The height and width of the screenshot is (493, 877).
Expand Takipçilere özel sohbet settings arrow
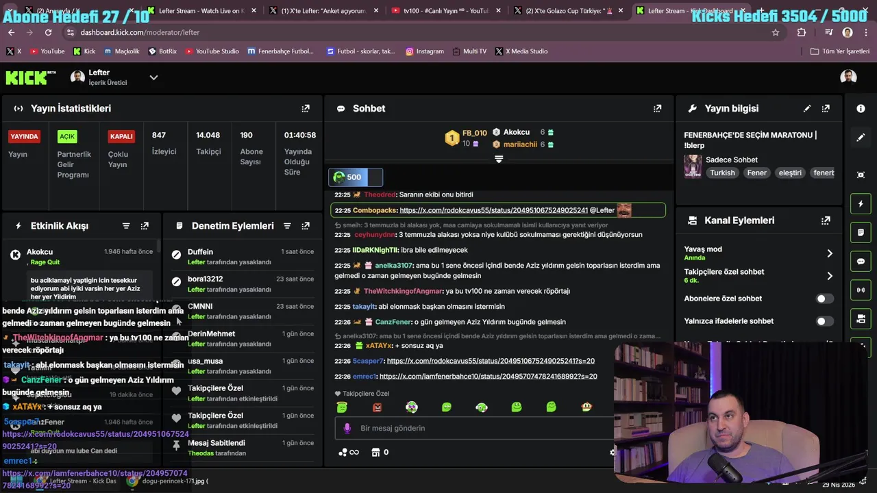tap(830, 276)
